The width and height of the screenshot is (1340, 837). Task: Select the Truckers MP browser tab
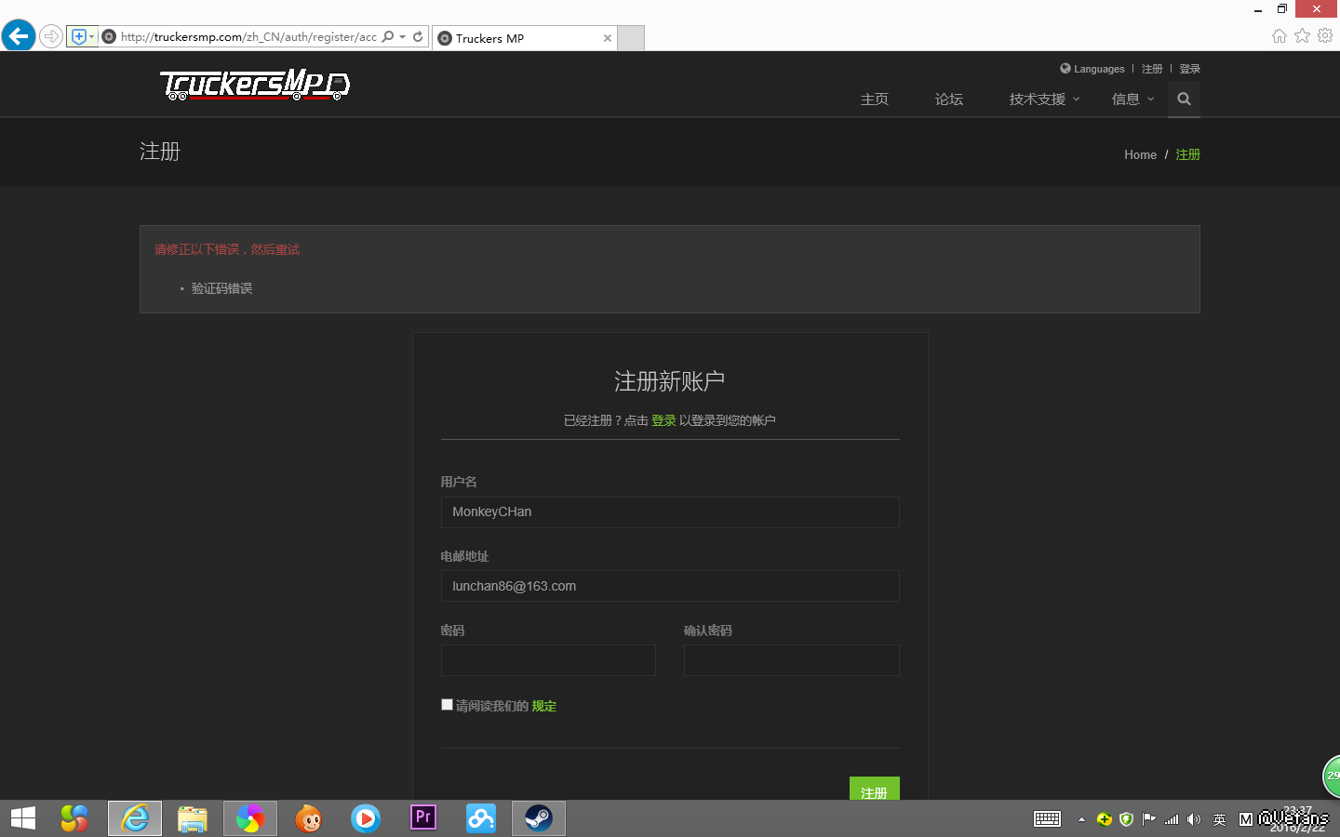pos(524,38)
